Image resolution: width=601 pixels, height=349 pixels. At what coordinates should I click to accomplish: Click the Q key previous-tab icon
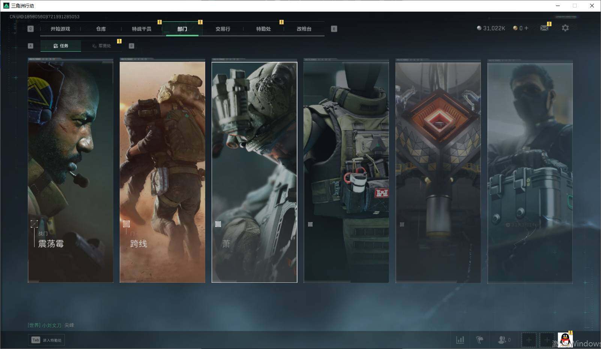(x=31, y=29)
